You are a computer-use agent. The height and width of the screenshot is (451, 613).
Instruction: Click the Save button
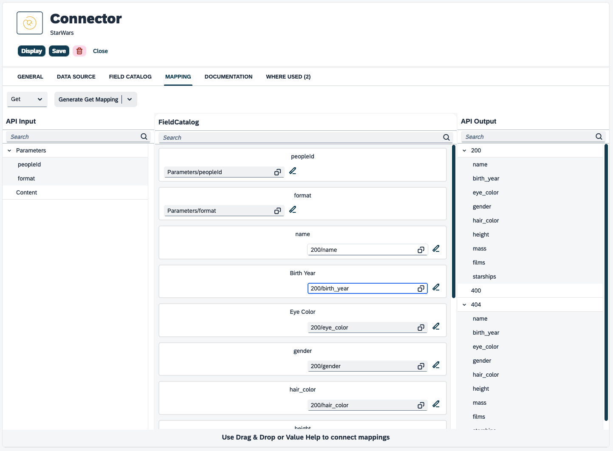tap(59, 51)
